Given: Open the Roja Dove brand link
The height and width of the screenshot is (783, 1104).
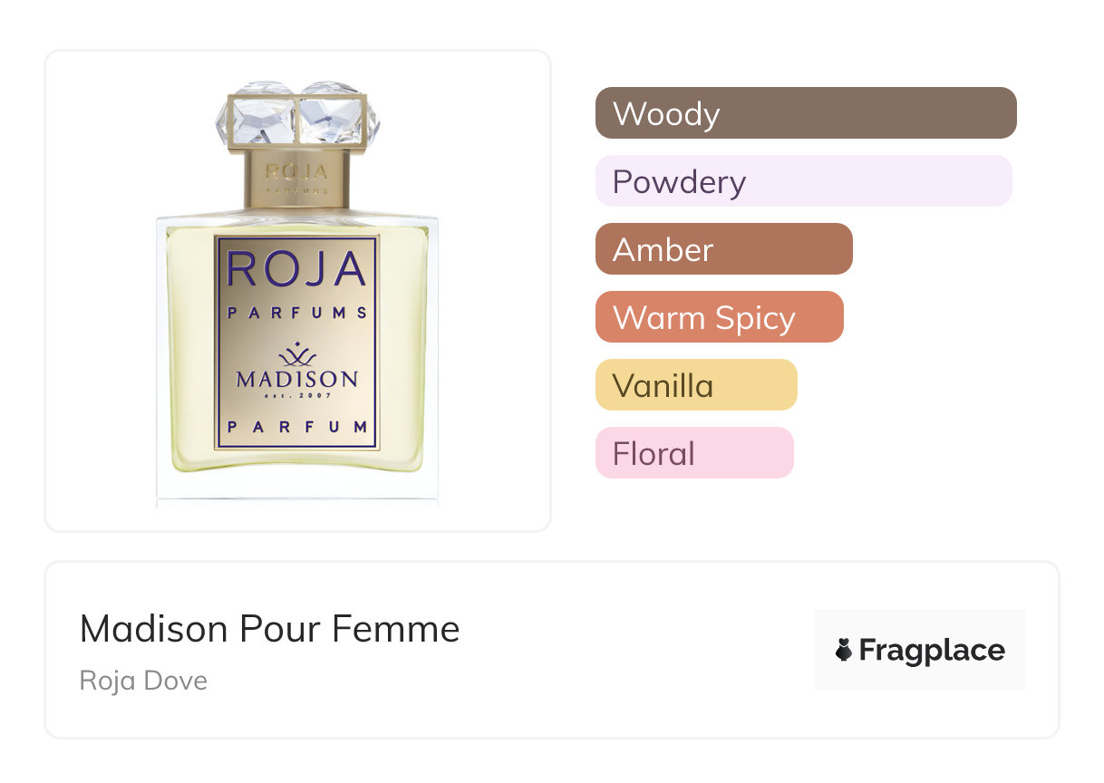Looking at the screenshot, I should click(143, 680).
